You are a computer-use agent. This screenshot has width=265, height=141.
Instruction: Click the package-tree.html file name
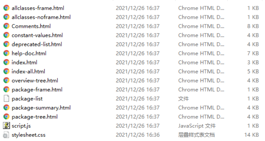pos(35,117)
